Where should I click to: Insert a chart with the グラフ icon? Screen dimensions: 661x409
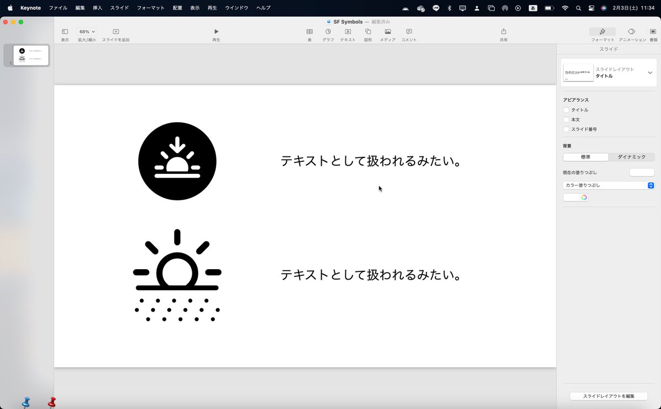(328, 32)
